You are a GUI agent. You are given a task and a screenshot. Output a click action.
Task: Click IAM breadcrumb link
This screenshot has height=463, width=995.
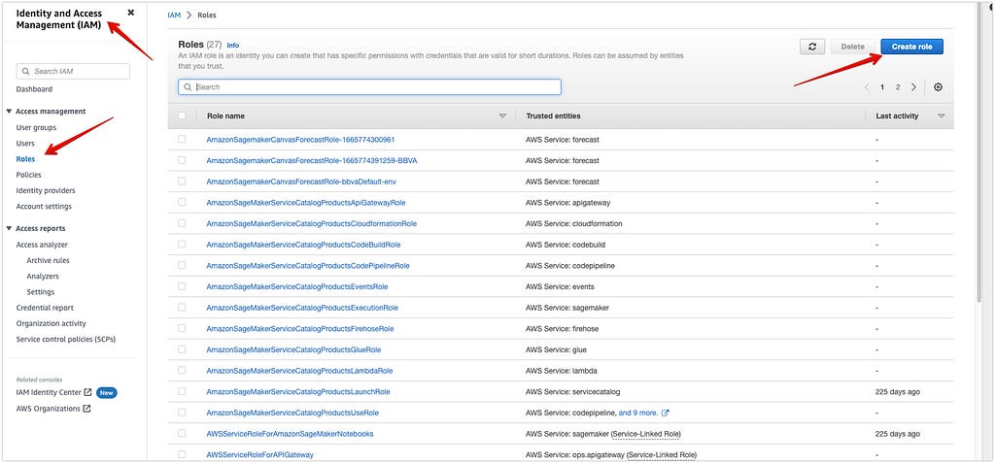tap(174, 16)
